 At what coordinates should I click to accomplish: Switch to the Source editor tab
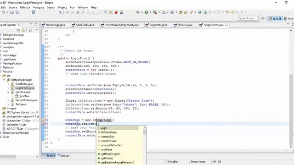point(49,156)
